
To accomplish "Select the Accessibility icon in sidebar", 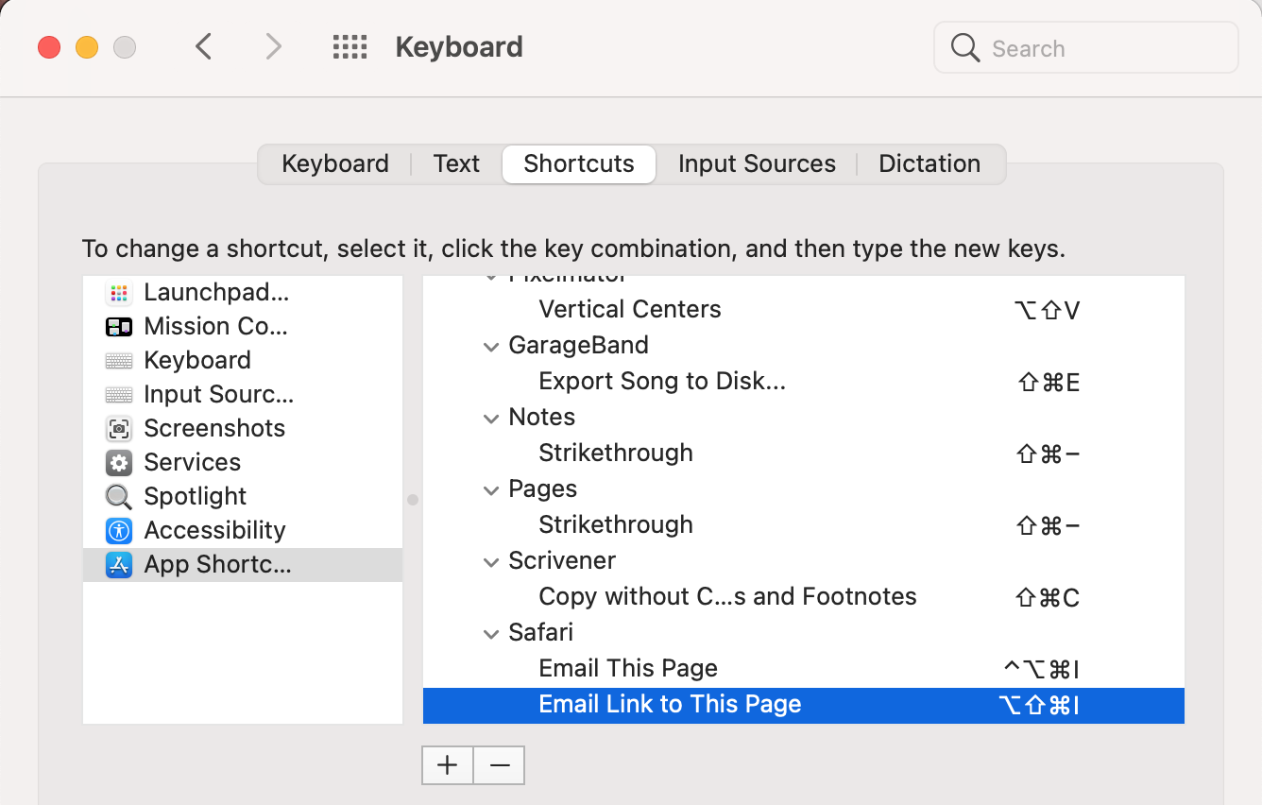I will pyautogui.click(x=119, y=531).
